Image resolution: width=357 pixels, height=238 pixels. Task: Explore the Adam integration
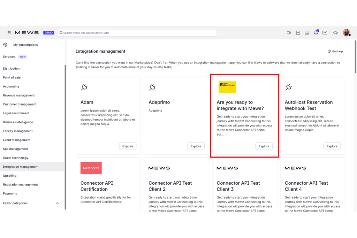(128, 146)
